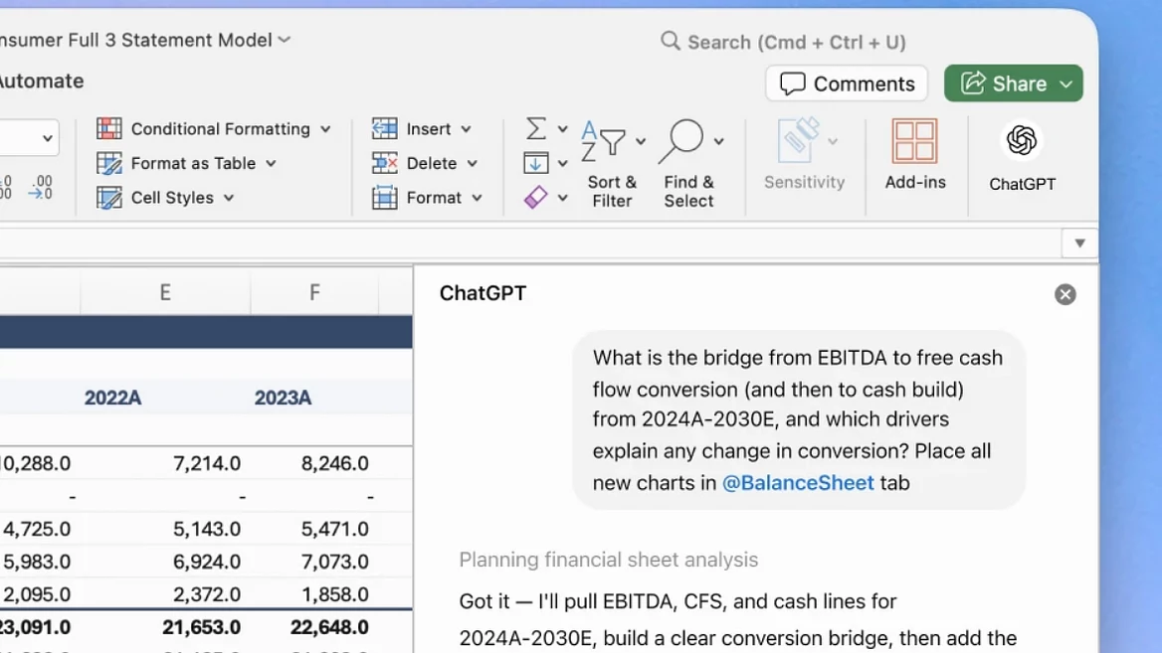Open the Add-ins gallery
The image size is (1162, 653).
[915, 155]
